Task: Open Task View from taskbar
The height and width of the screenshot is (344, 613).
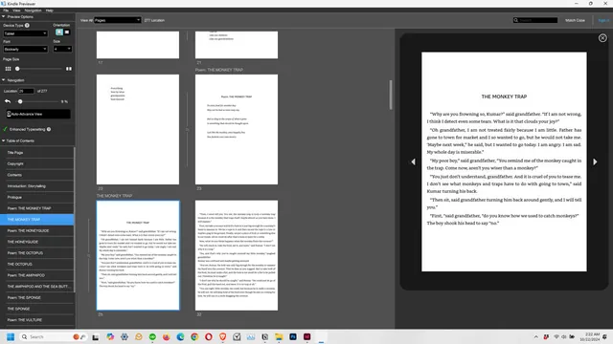Action: (96, 337)
